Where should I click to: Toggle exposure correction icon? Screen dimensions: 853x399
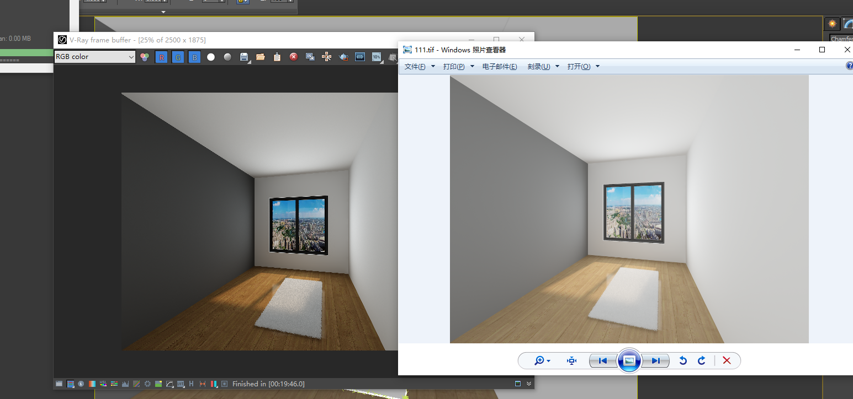(x=147, y=384)
